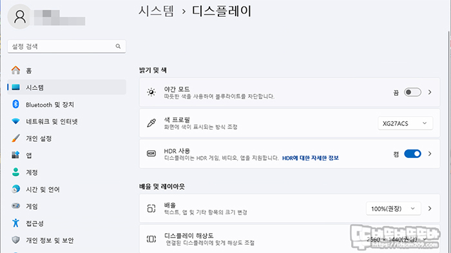Click the 배율 scale icon
This screenshot has height=253, width=451.
pyautogui.click(x=151, y=208)
